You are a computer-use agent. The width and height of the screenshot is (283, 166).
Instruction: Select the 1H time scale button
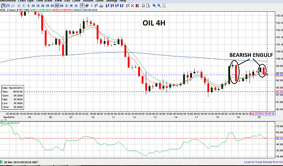[47, 6]
